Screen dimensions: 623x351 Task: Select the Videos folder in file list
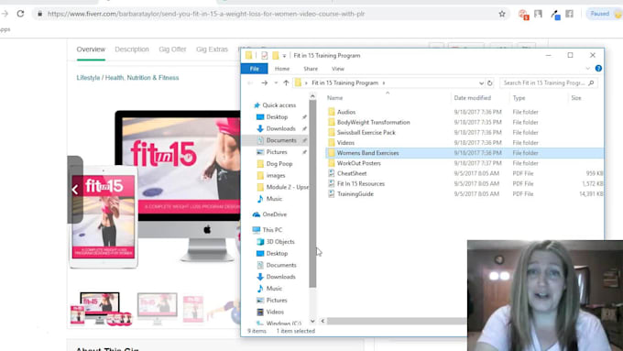pos(345,143)
